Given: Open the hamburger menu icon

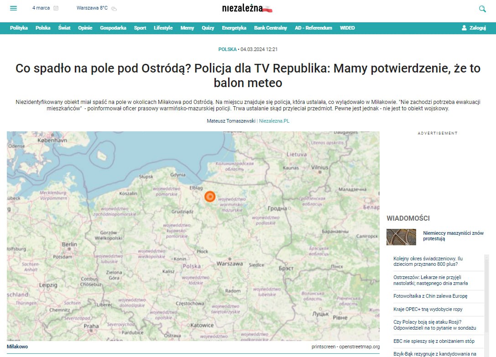Looking at the screenshot, I should coord(14,8).
